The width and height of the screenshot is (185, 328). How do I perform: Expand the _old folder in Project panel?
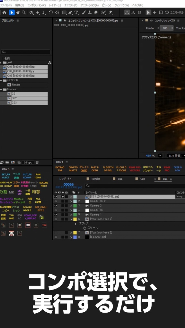[x=1, y=62]
